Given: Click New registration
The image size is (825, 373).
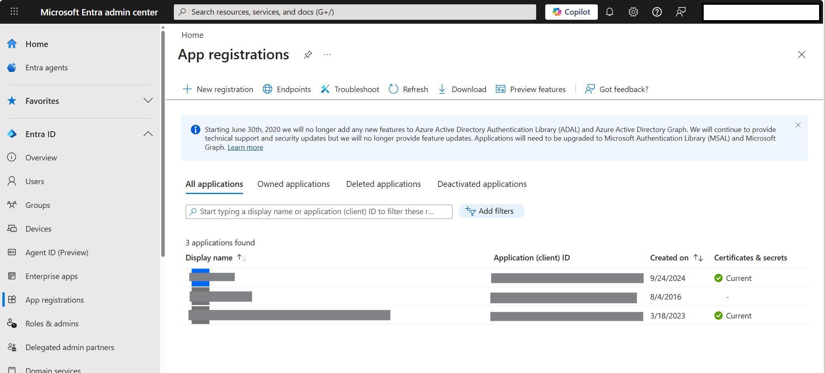Looking at the screenshot, I should tap(218, 89).
